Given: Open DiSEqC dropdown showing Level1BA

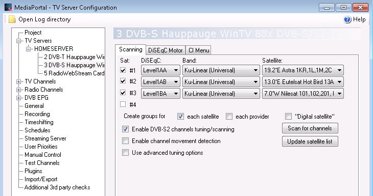Looking at the screenshot, I should click(160, 93).
